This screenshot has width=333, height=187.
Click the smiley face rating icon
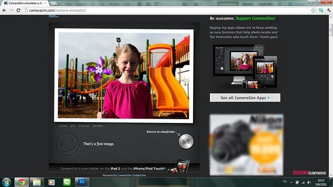(x=68, y=145)
